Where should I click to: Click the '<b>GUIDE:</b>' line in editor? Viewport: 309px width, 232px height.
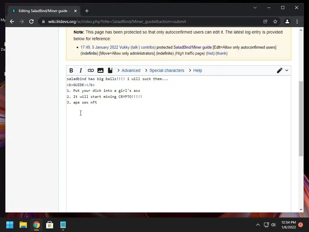(x=81, y=85)
